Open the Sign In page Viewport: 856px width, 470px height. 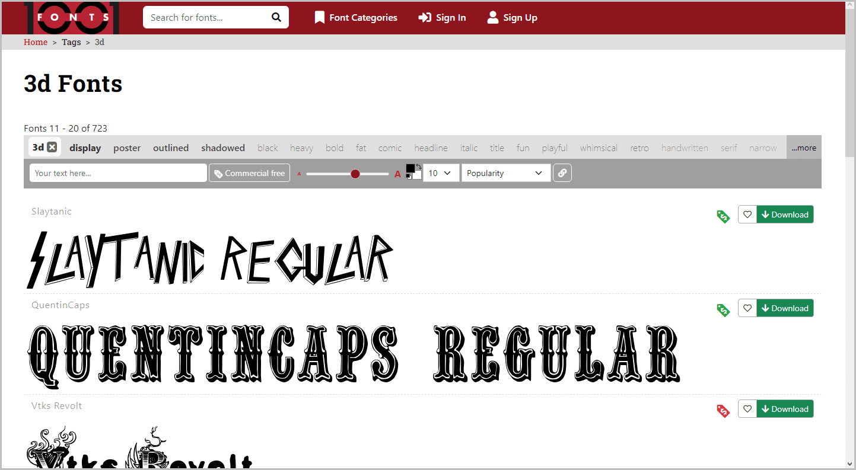442,18
